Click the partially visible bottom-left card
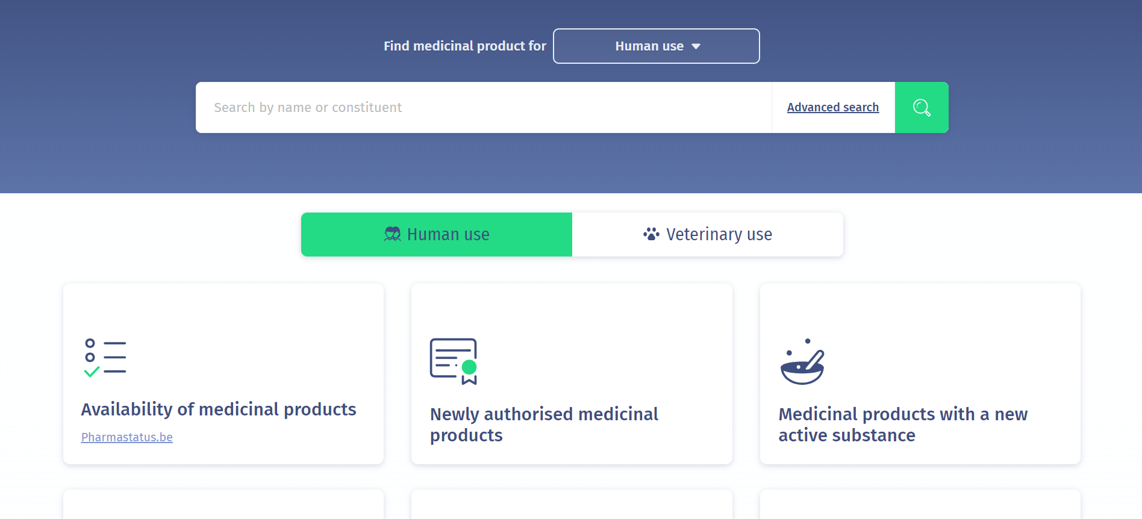 (223, 505)
